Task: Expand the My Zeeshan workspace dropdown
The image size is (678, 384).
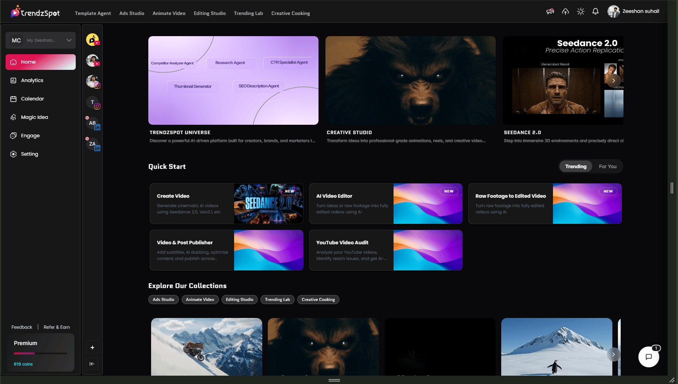Action: tap(41, 40)
